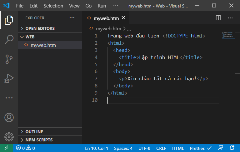The height and width of the screenshot is (152, 240).
Task: Click the opening html tag on line 2
Action: 116,43
